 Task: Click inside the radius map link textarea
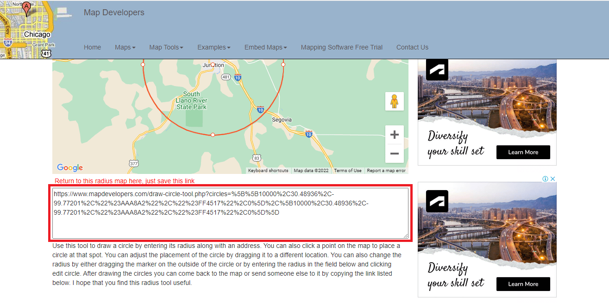(x=230, y=213)
